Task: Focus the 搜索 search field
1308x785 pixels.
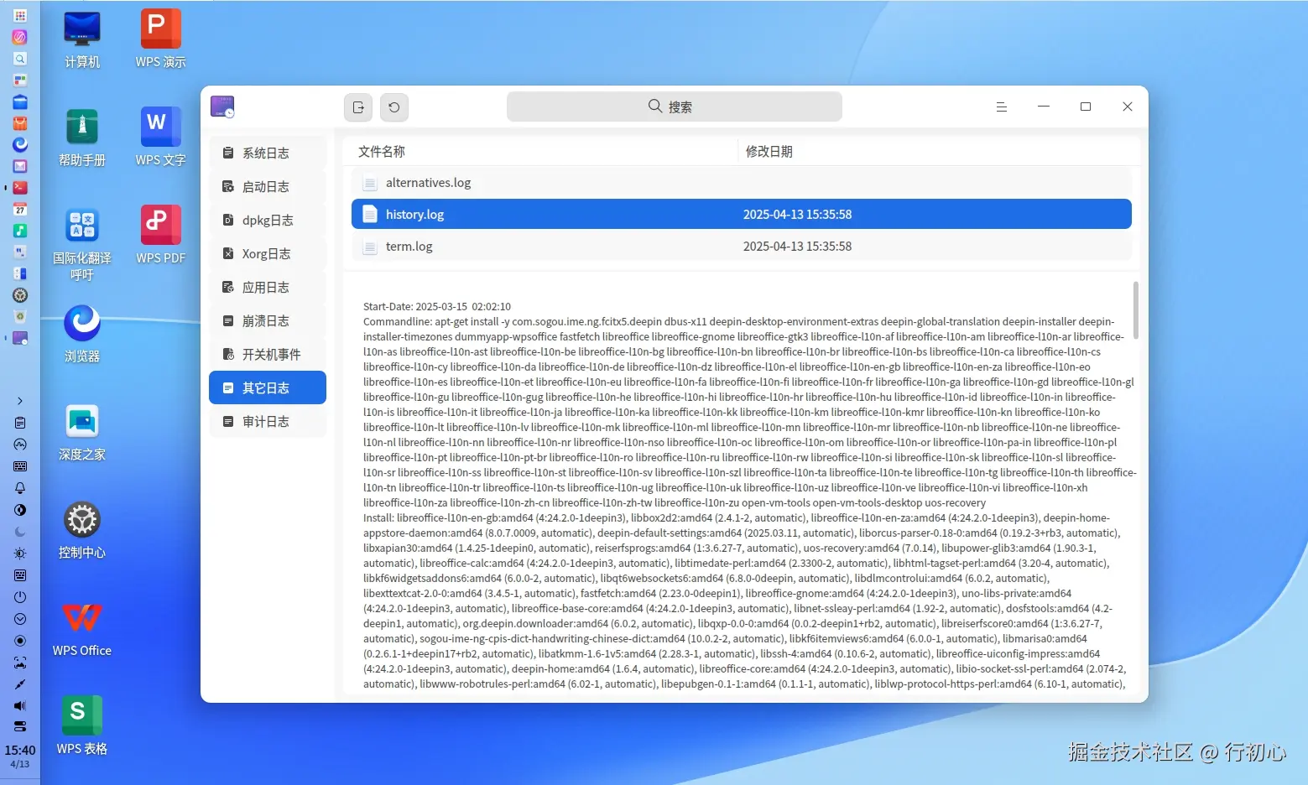Action: coord(674,107)
